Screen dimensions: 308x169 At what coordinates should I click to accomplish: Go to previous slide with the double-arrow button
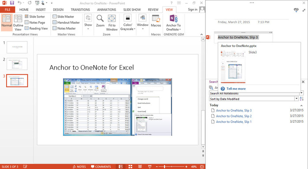(203, 151)
